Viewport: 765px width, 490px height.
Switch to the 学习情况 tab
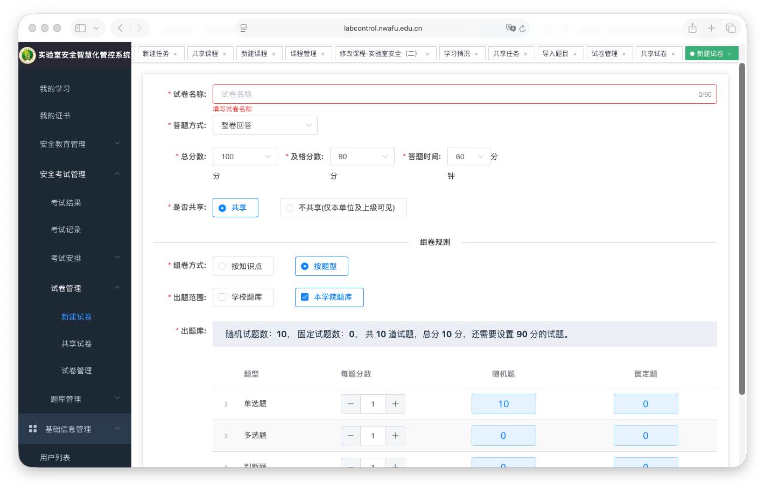tap(462, 54)
